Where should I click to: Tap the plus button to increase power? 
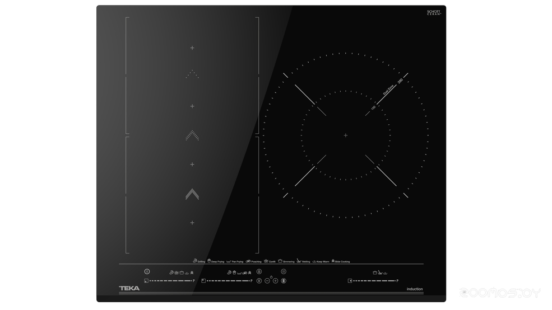pyautogui.click(x=275, y=280)
